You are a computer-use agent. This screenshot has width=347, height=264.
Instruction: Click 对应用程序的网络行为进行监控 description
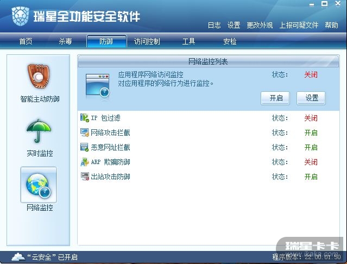[x=166, y=83]
